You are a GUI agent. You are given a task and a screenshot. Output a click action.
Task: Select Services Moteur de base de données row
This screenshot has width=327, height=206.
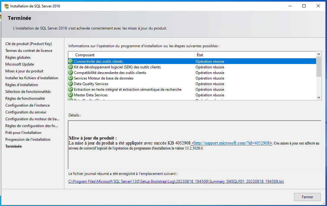pos(192,78)
